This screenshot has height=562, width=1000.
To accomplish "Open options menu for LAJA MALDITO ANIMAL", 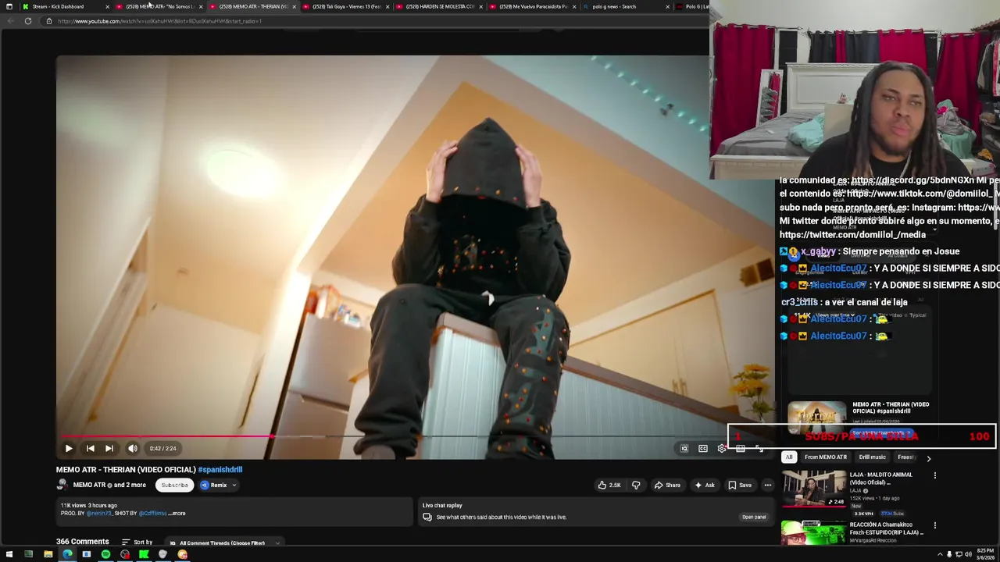I will coord(934,475).
